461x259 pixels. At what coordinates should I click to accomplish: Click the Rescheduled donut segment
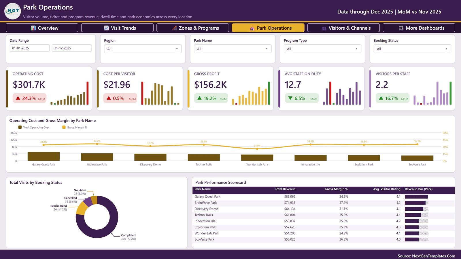(x=82, y=209)
